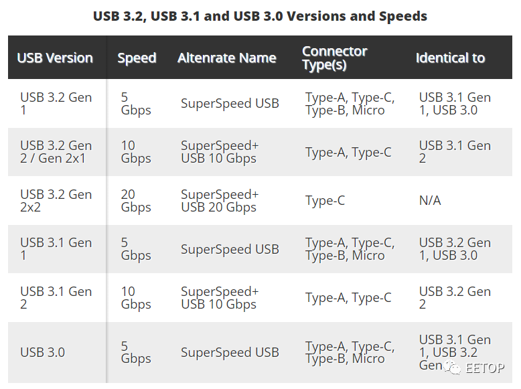Viewport: 521px width, 389px height.
Task: Select the N/A cell
Action: pos(430,201)
